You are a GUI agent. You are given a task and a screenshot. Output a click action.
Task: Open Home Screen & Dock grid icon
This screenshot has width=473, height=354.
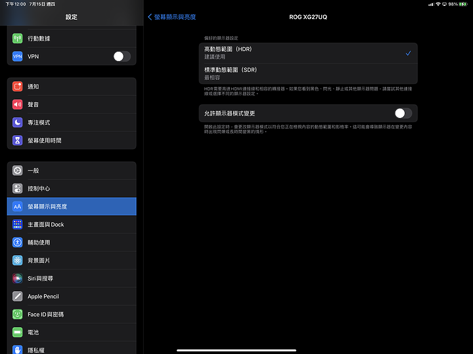click(18, 224)
